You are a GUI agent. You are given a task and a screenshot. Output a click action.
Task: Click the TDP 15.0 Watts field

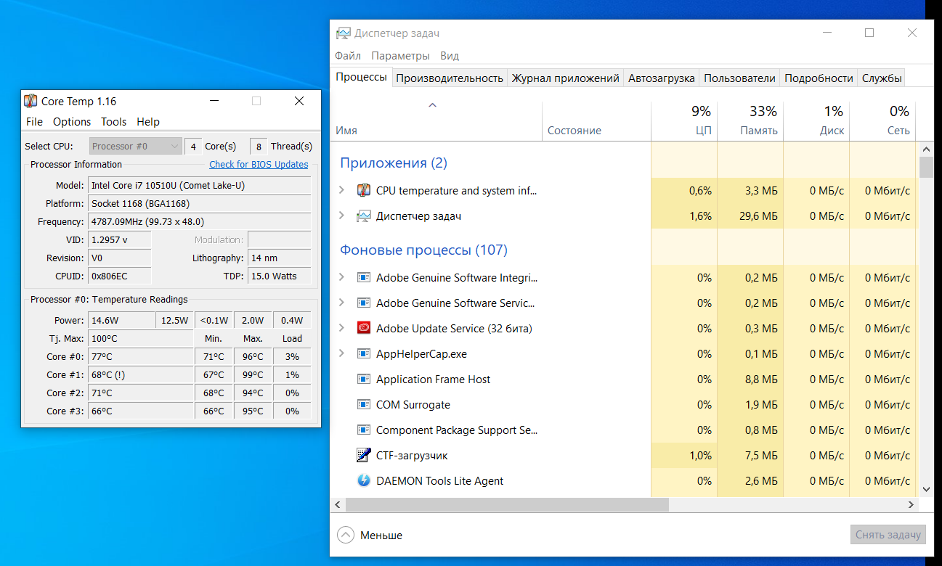279,276
